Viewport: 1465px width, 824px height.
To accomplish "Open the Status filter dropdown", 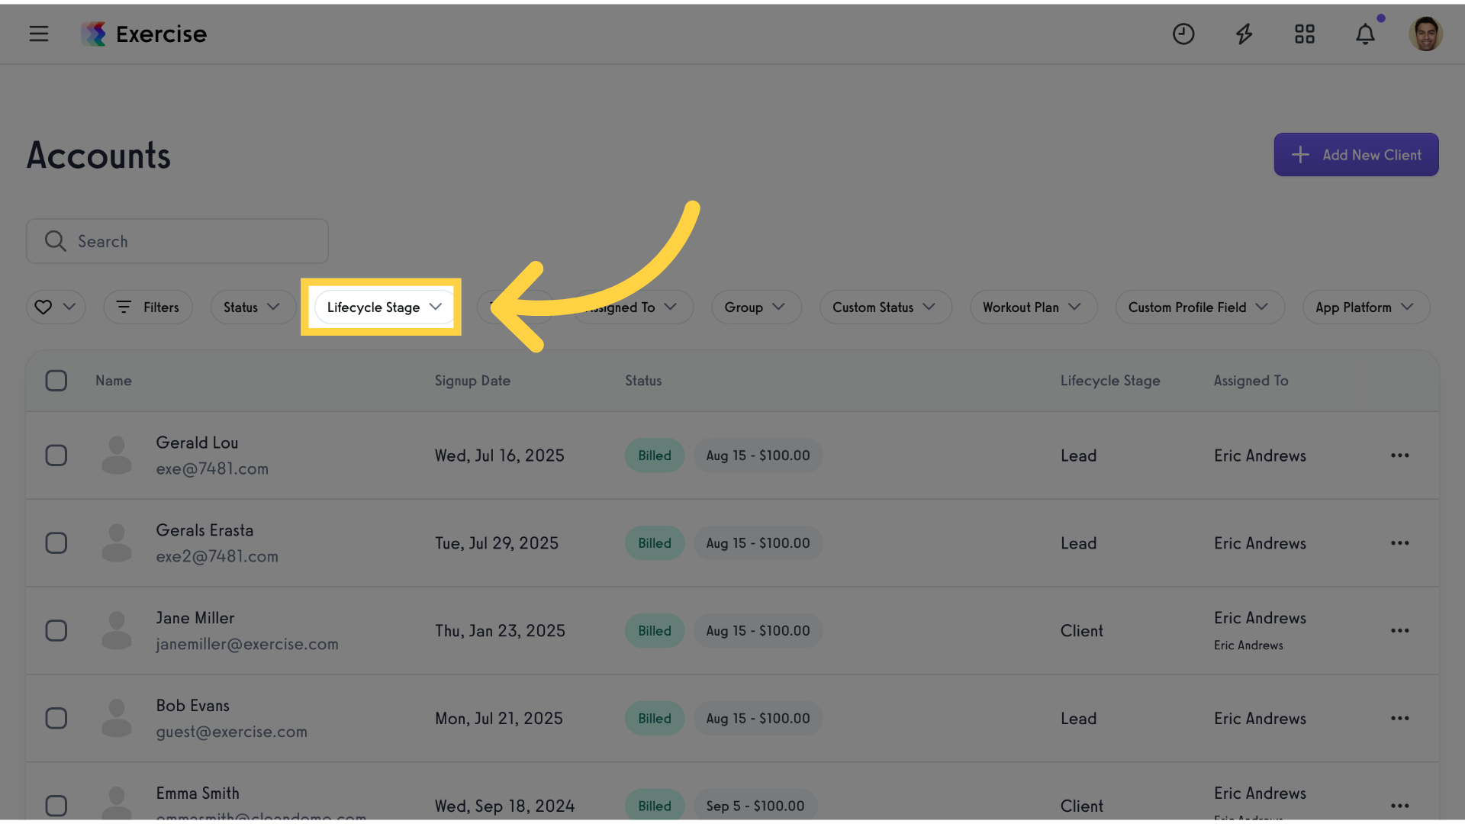I will (253, 307).
